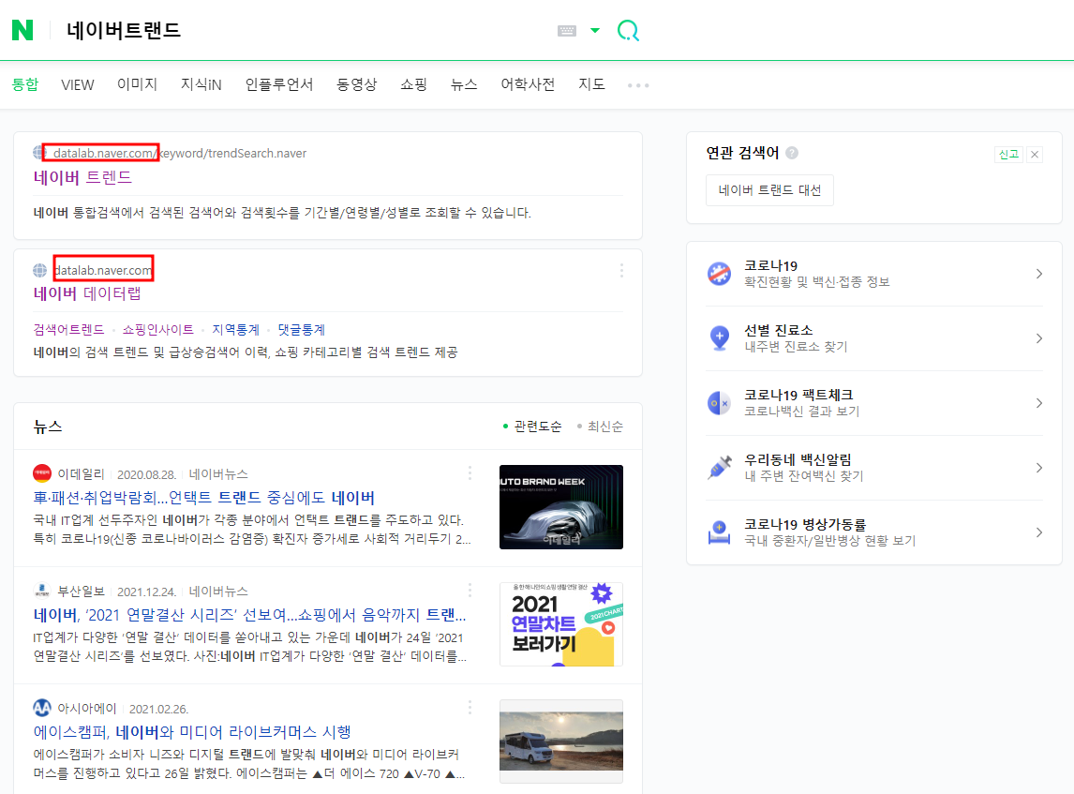Open the 2021 연말결산 시리즈 headline

[250, 615]
